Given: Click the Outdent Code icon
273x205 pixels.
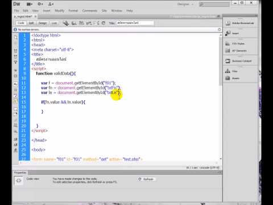Looking at the screenshot, I should coord(15,145).
